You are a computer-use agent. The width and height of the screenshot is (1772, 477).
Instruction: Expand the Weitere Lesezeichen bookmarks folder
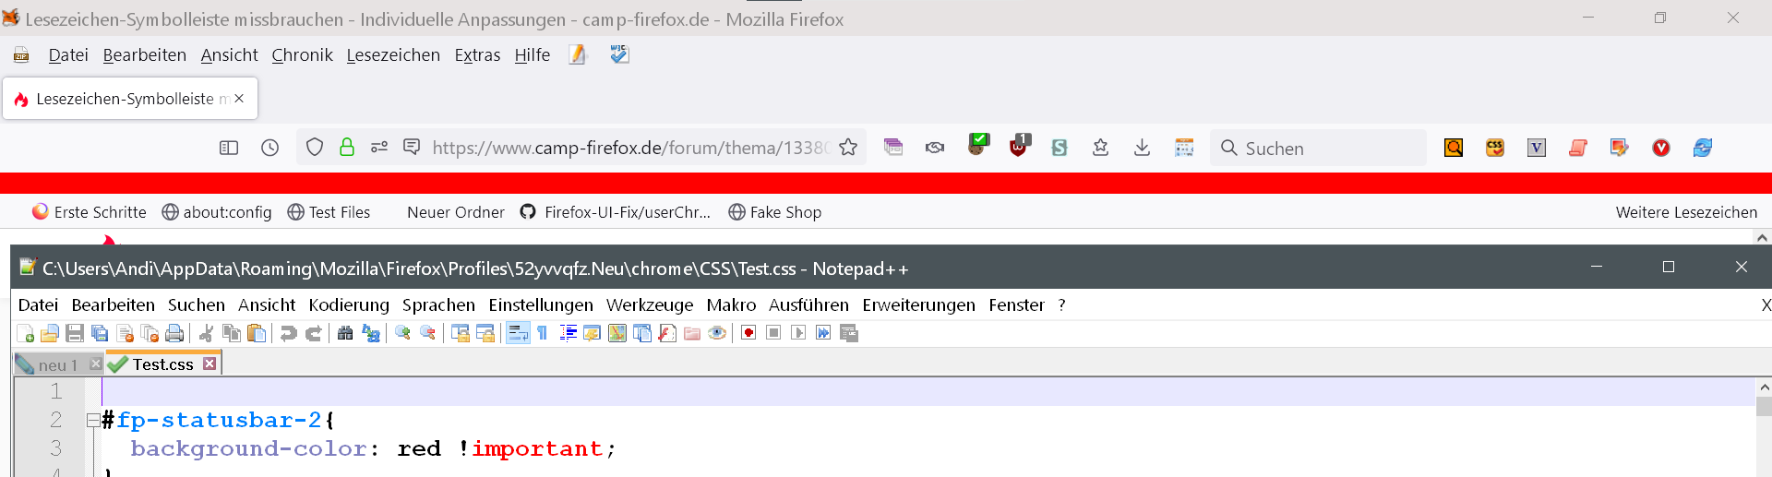(1685, 212)
